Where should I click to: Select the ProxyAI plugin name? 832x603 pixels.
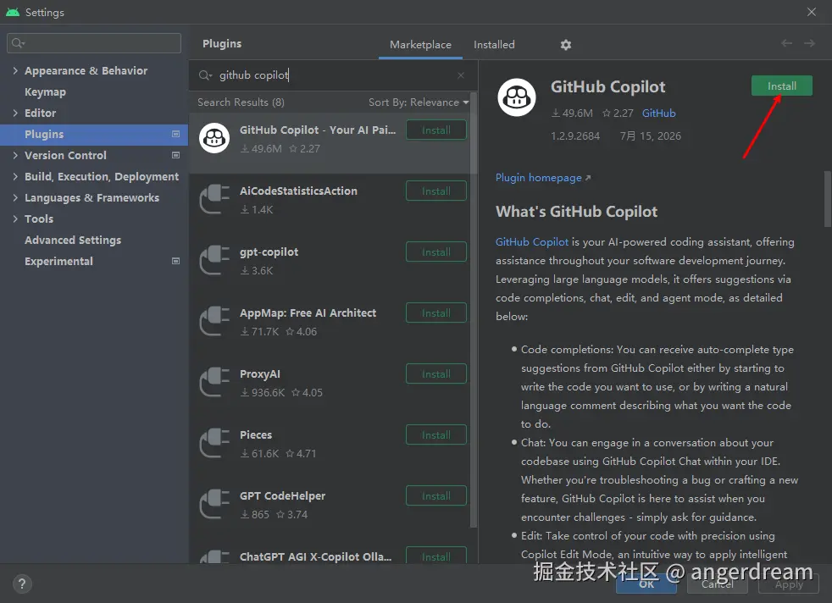coord(260,373)
